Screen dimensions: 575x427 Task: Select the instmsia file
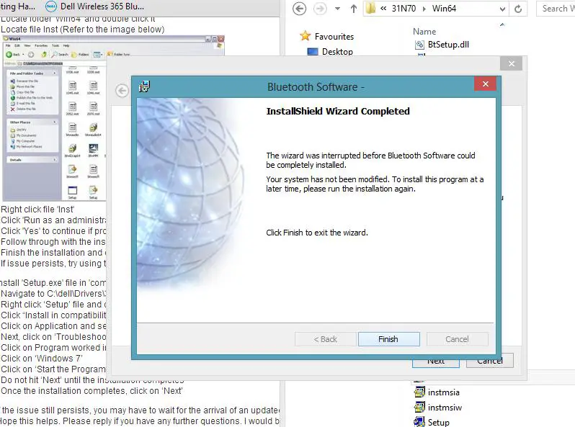444,392
